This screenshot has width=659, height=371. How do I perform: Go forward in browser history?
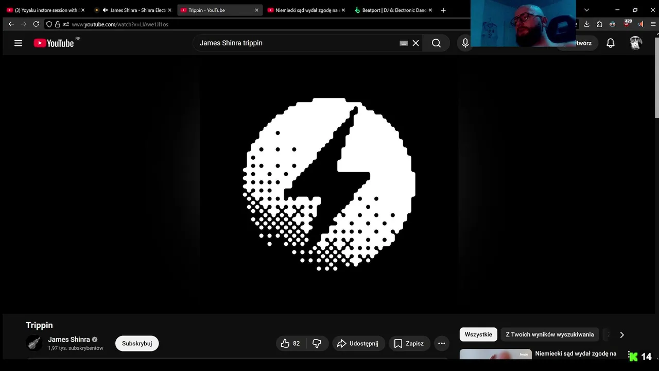click(24, 24)
